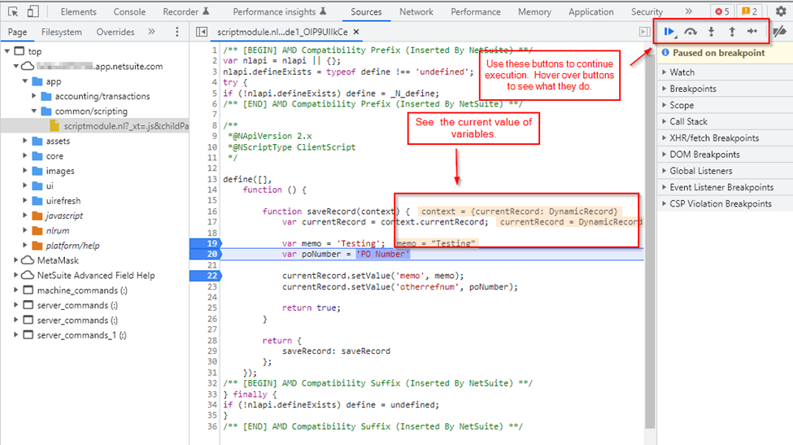The image size is (793, 445).
Task: Show more DevTools panels chevron
Action: (688, 11)
